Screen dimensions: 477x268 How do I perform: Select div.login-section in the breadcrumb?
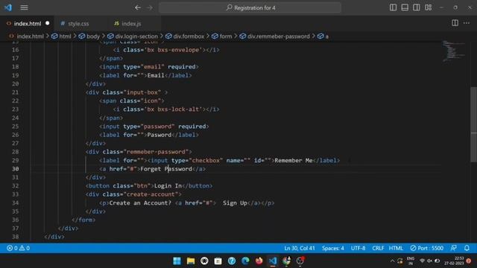(x=136, y=36)
